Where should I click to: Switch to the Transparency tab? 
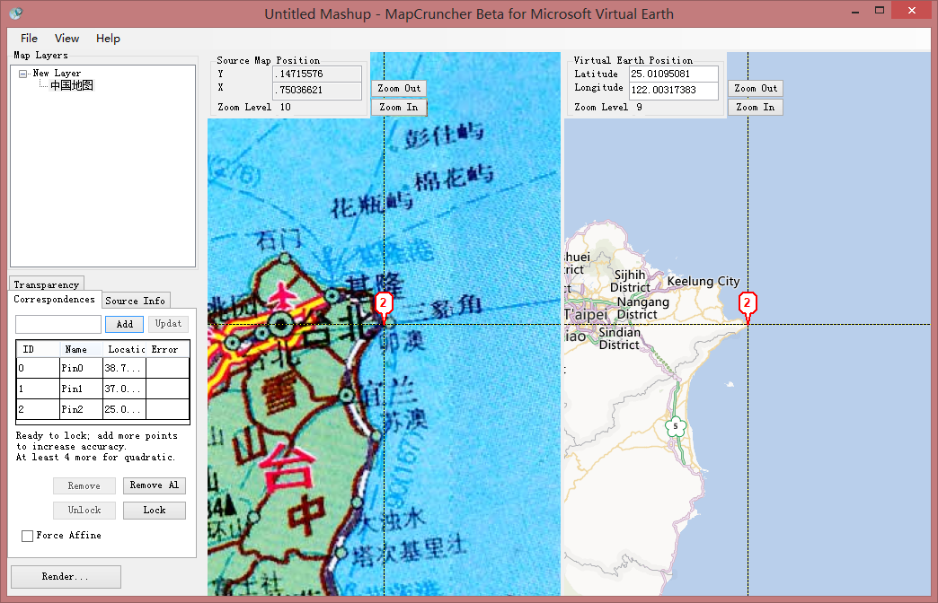[x=46, y=284]
